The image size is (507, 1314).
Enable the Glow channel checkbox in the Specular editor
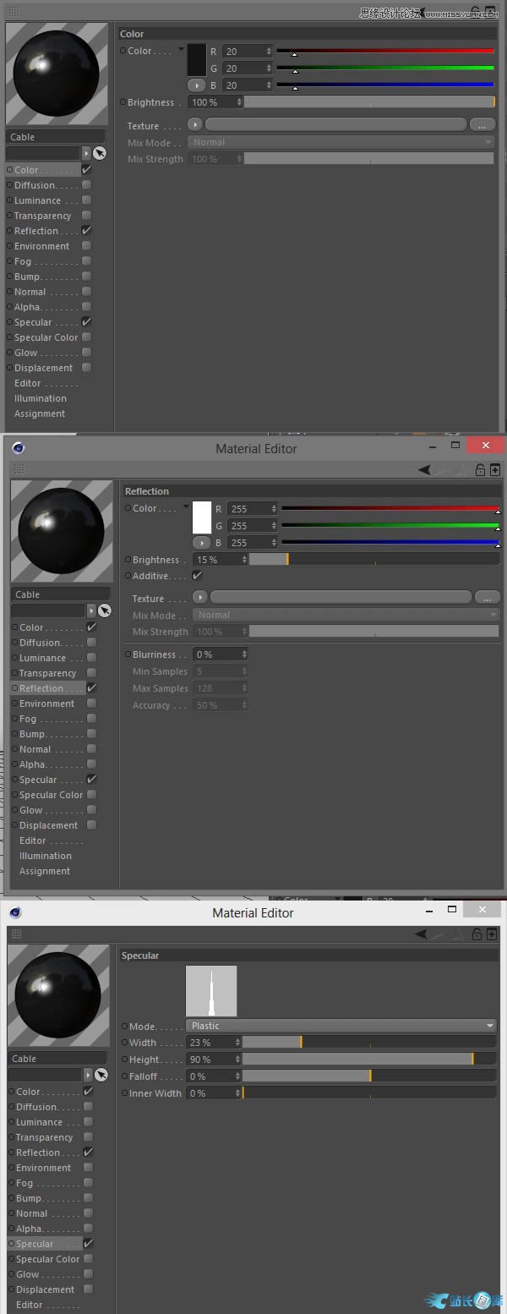pyautogui.click(x=88, y=1274)
